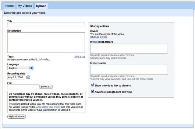Image resolution: width=195 pixels, height=129 pixels.
Task: Open the My Videos tab
Action: (x=24, y=6)
